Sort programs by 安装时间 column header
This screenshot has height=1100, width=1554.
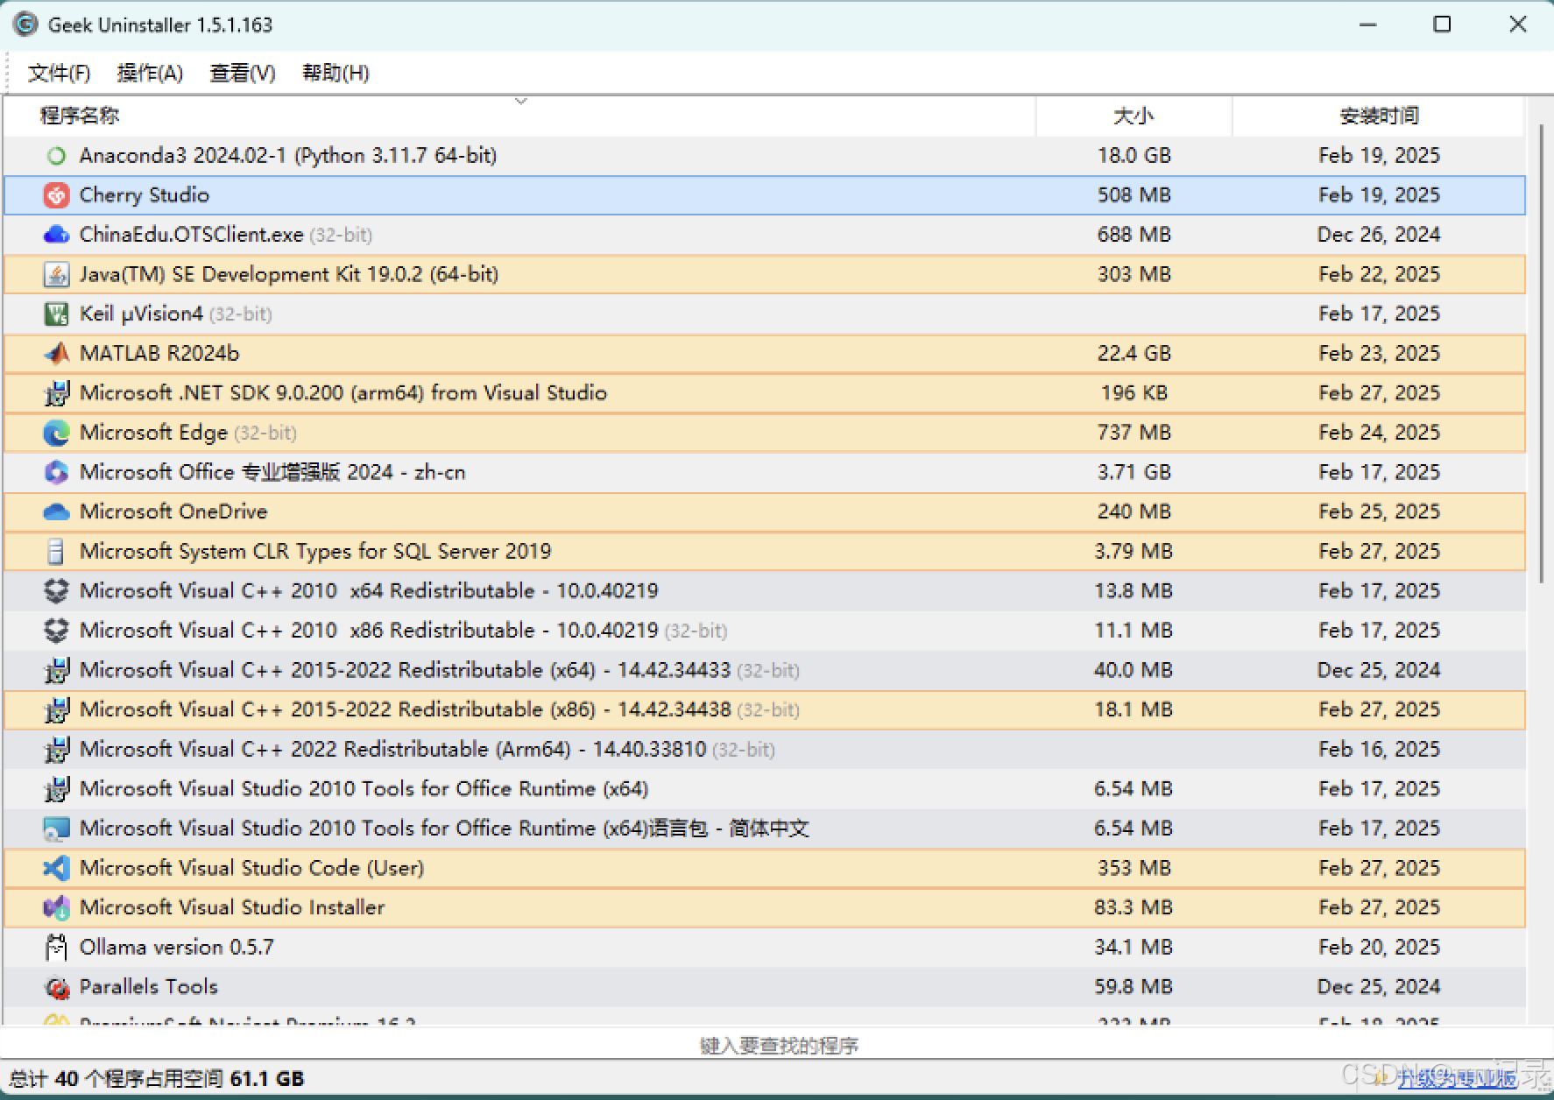pyautogui.click(x=1379, y=116)
